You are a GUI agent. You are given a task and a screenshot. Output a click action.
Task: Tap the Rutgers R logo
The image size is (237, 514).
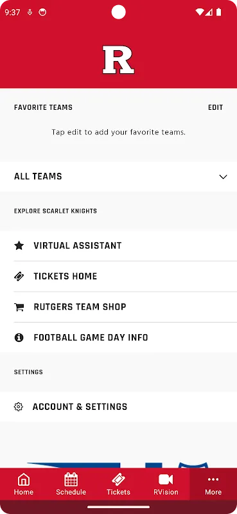118,60
